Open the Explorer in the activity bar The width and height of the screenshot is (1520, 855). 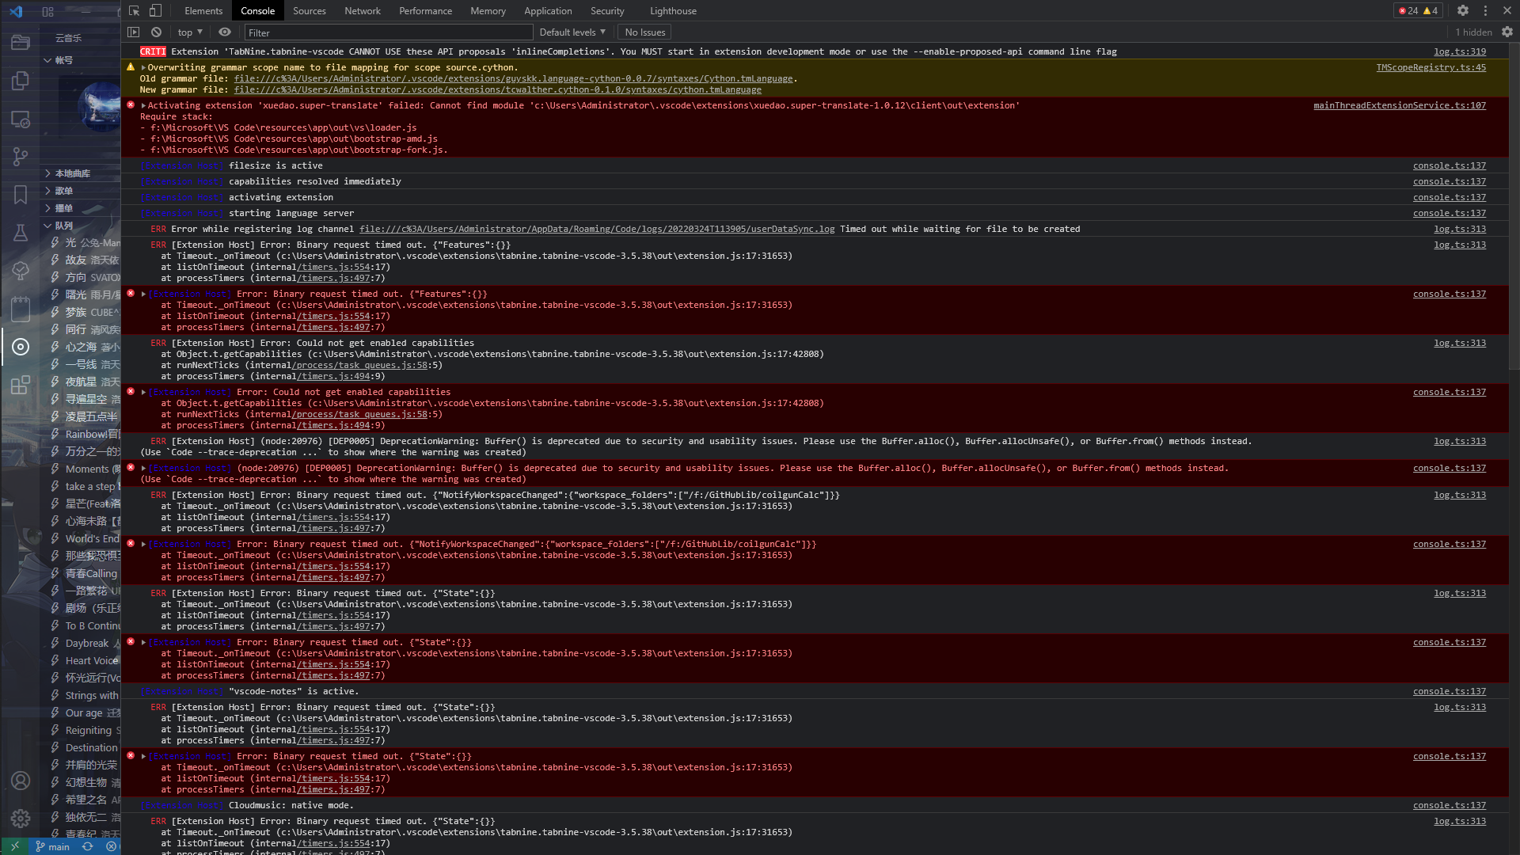[21, 43]
